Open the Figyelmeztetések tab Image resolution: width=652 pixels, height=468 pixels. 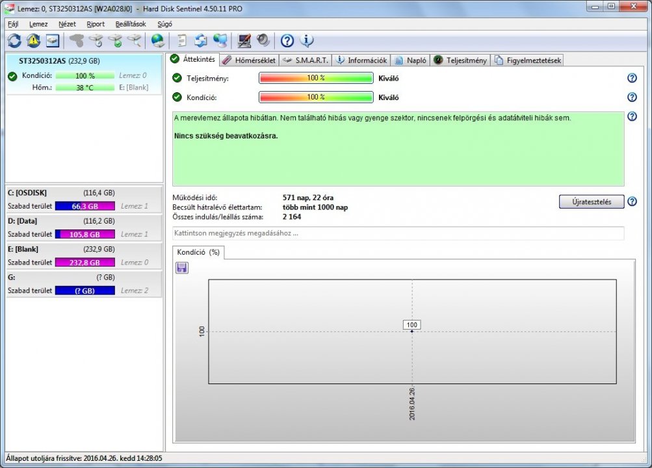527,60
